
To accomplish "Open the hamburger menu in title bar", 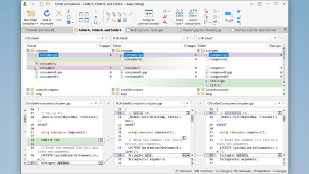I will coord(33,4).
